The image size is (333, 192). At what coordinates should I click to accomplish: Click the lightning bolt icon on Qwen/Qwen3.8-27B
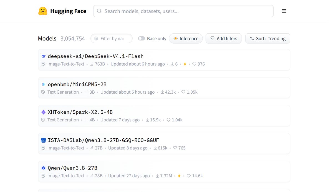[179, 176]
